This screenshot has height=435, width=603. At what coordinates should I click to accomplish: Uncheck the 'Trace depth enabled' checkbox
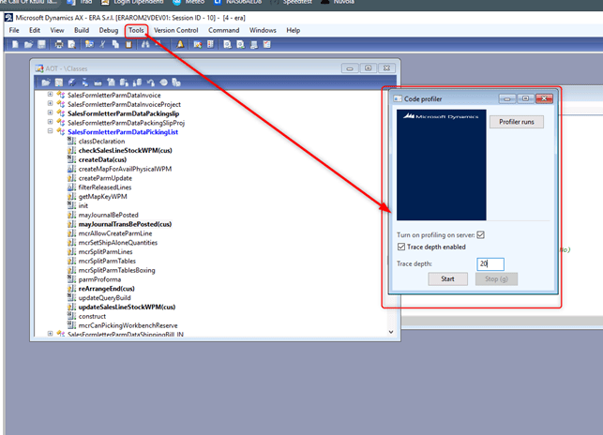point(401,247)
